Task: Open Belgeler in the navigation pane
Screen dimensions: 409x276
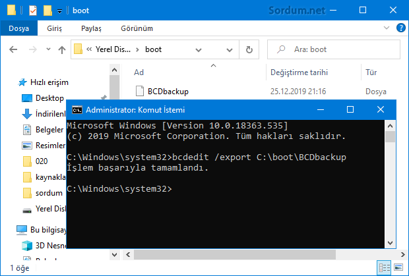Action: click(x=49, y=130)
